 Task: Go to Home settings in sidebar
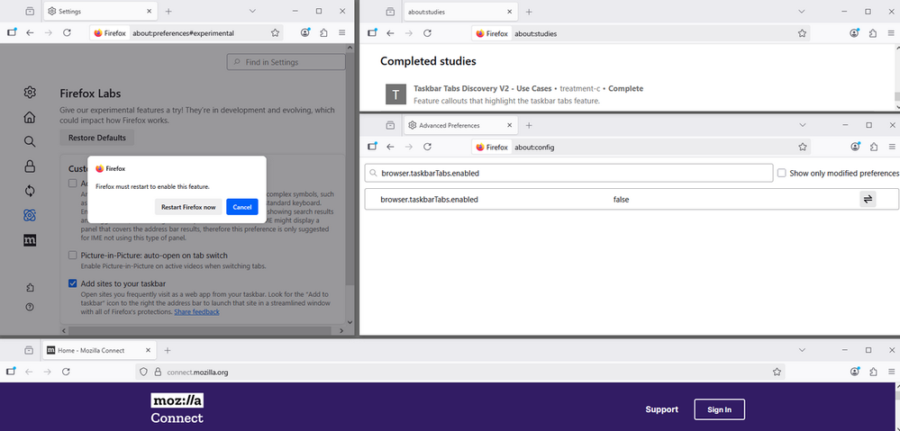(30, 117)
